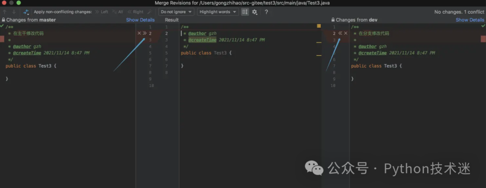Click lower yellow stripe in Result error gutter
This screenshot has height=188, width=486.
(319, 55)
